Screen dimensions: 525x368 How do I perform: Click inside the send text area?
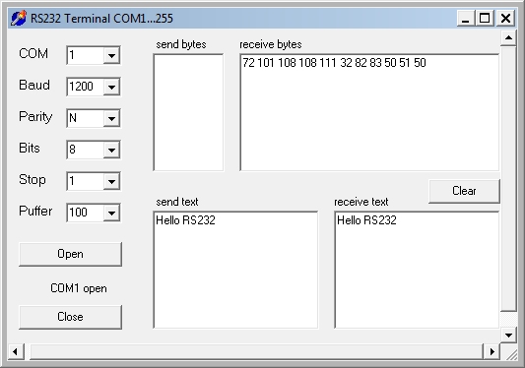[235, 270]
